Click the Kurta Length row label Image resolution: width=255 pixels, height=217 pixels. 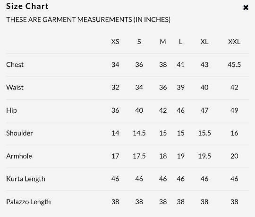pyautogui.click(x=25, y=179)
